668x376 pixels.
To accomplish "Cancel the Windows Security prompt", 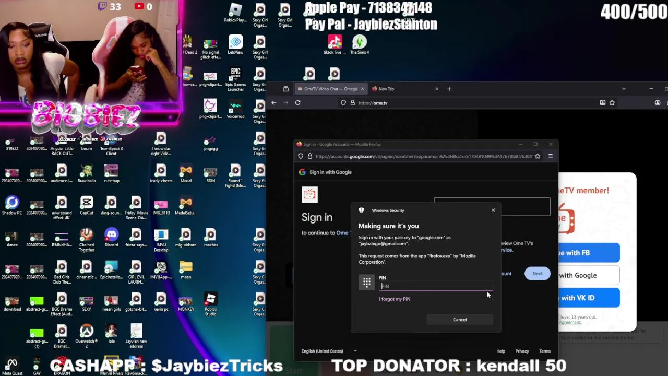I will point(460,320).
